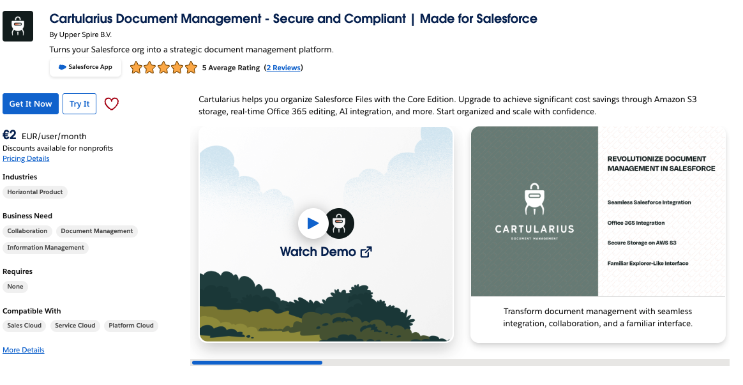This screenshot has height=385, width=743.
Task: Click the 'Industries' section heading
Action: [x=20, y=177]
